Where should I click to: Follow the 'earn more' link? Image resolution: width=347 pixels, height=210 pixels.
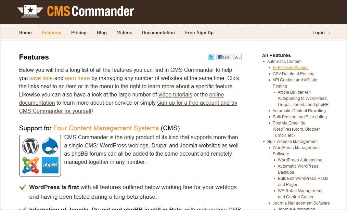pyautogui.click(x=77, y=78)
